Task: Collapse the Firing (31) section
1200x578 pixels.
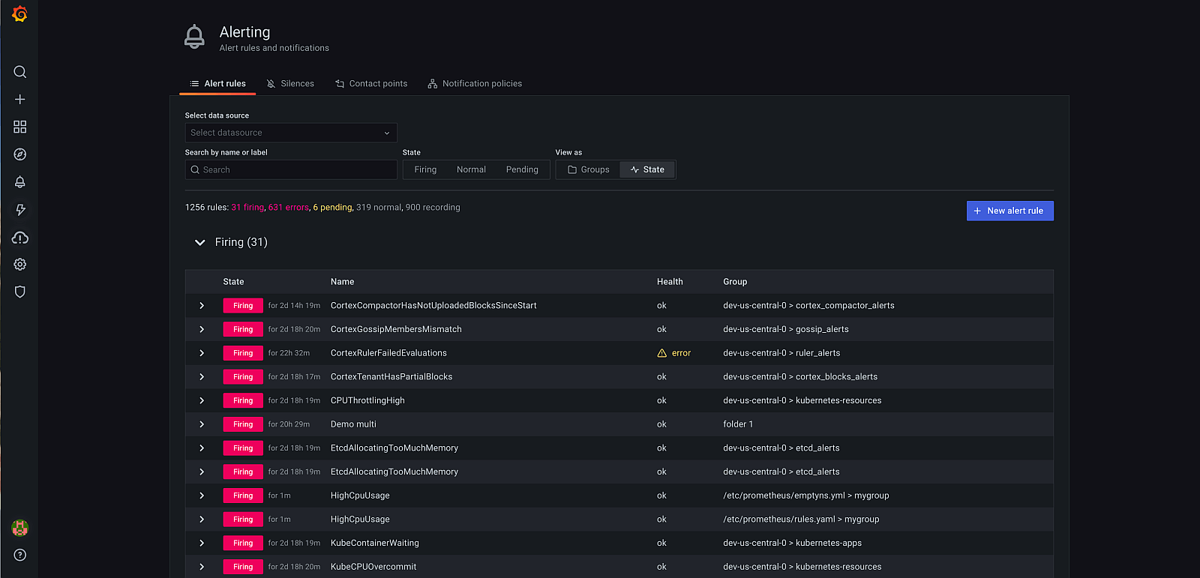Action: [200, 242]
